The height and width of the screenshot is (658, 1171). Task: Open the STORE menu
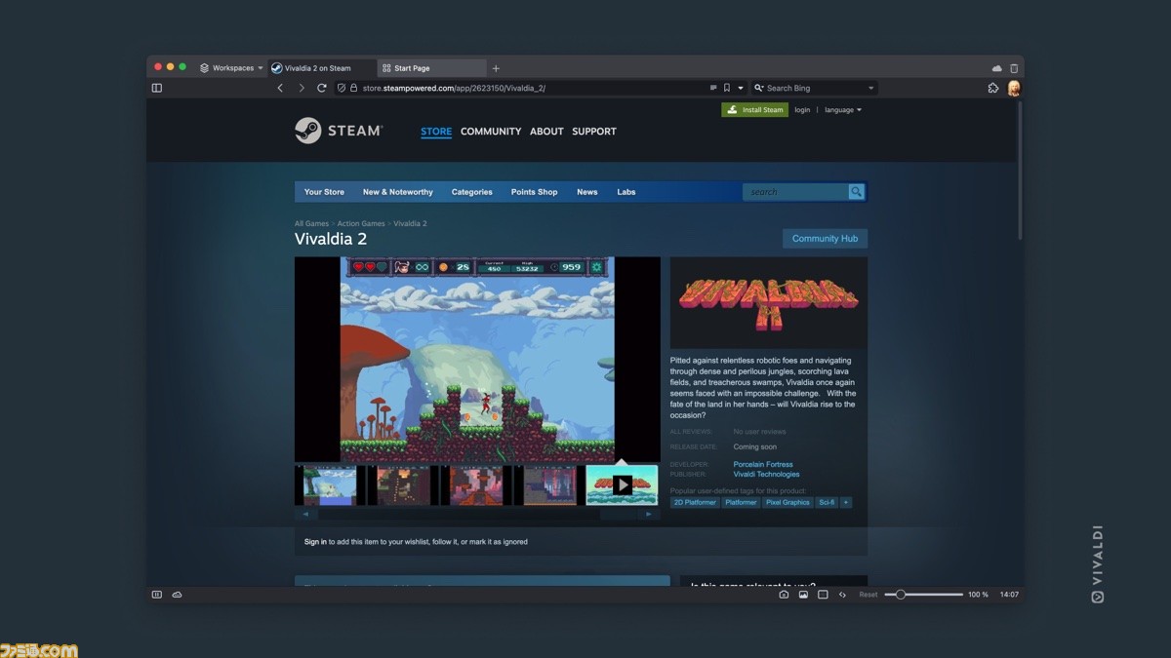[x=436, y=132]
